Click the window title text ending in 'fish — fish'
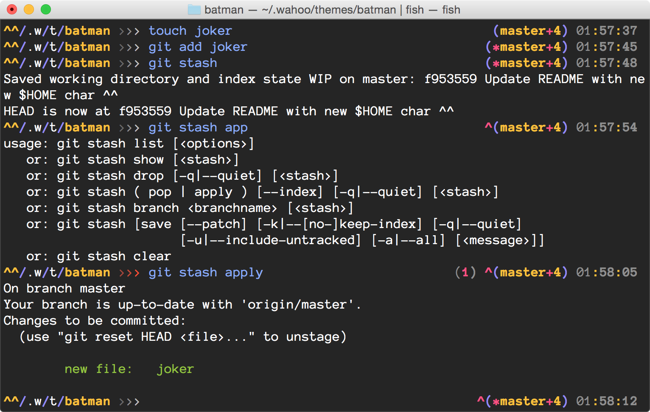Viewport: 650px width, 412px height. point(332,10)
